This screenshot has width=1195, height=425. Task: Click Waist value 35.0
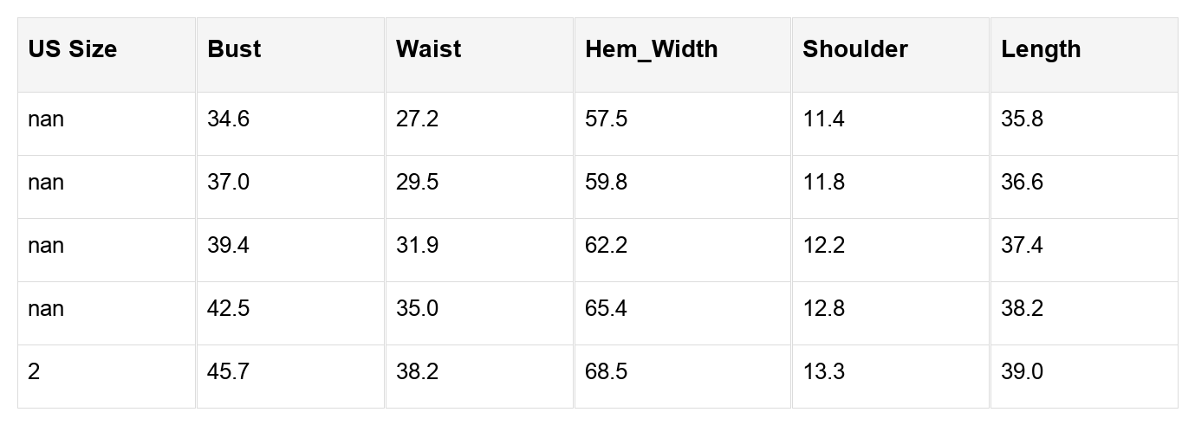(x=417, y=309)
